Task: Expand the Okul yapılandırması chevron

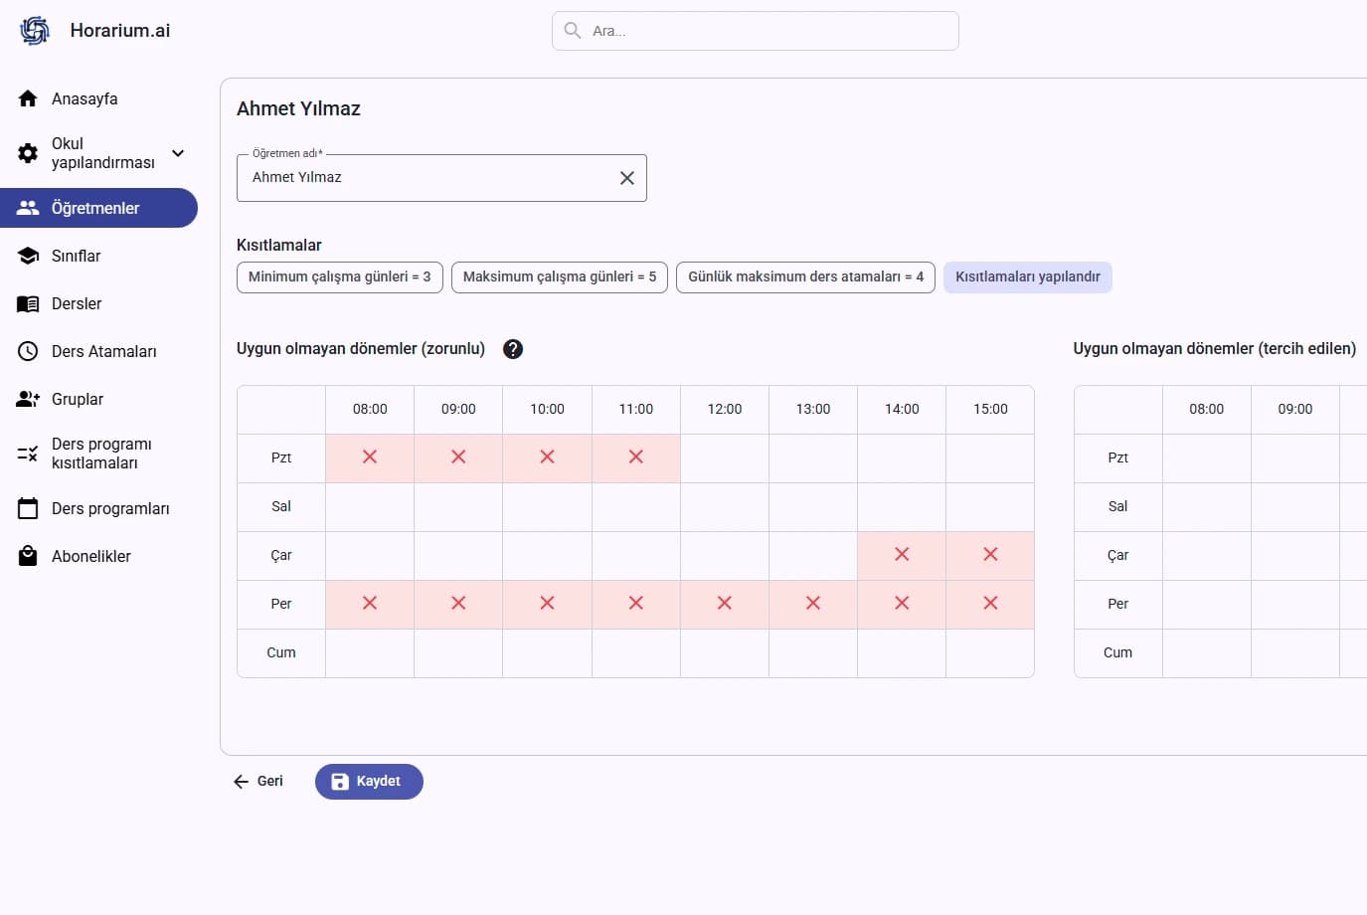Action: tap(178, 153)
